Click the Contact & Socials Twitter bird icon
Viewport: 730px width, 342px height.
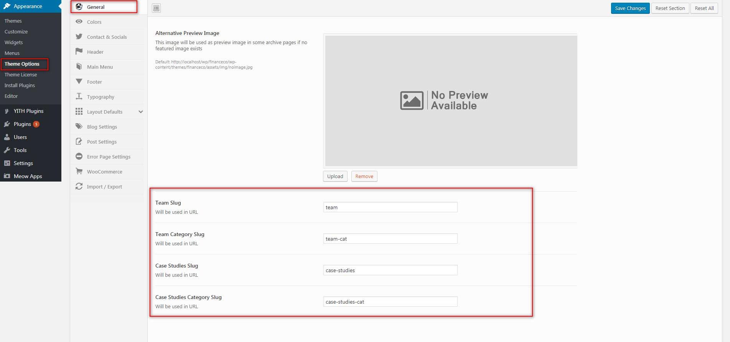[79, 36]
